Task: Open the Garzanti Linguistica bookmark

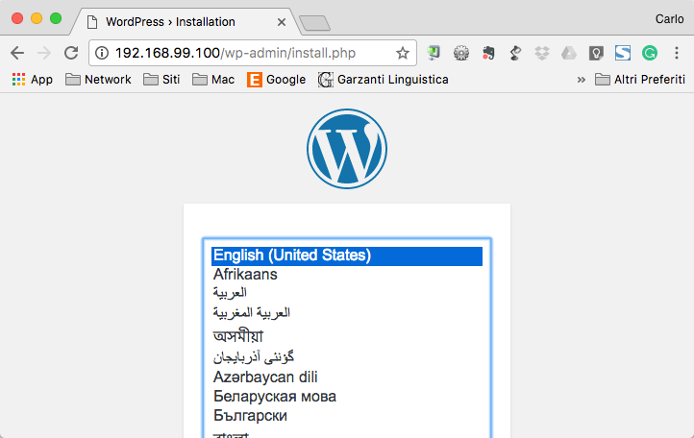Action: pyautogui.click(x=384, y=80)
